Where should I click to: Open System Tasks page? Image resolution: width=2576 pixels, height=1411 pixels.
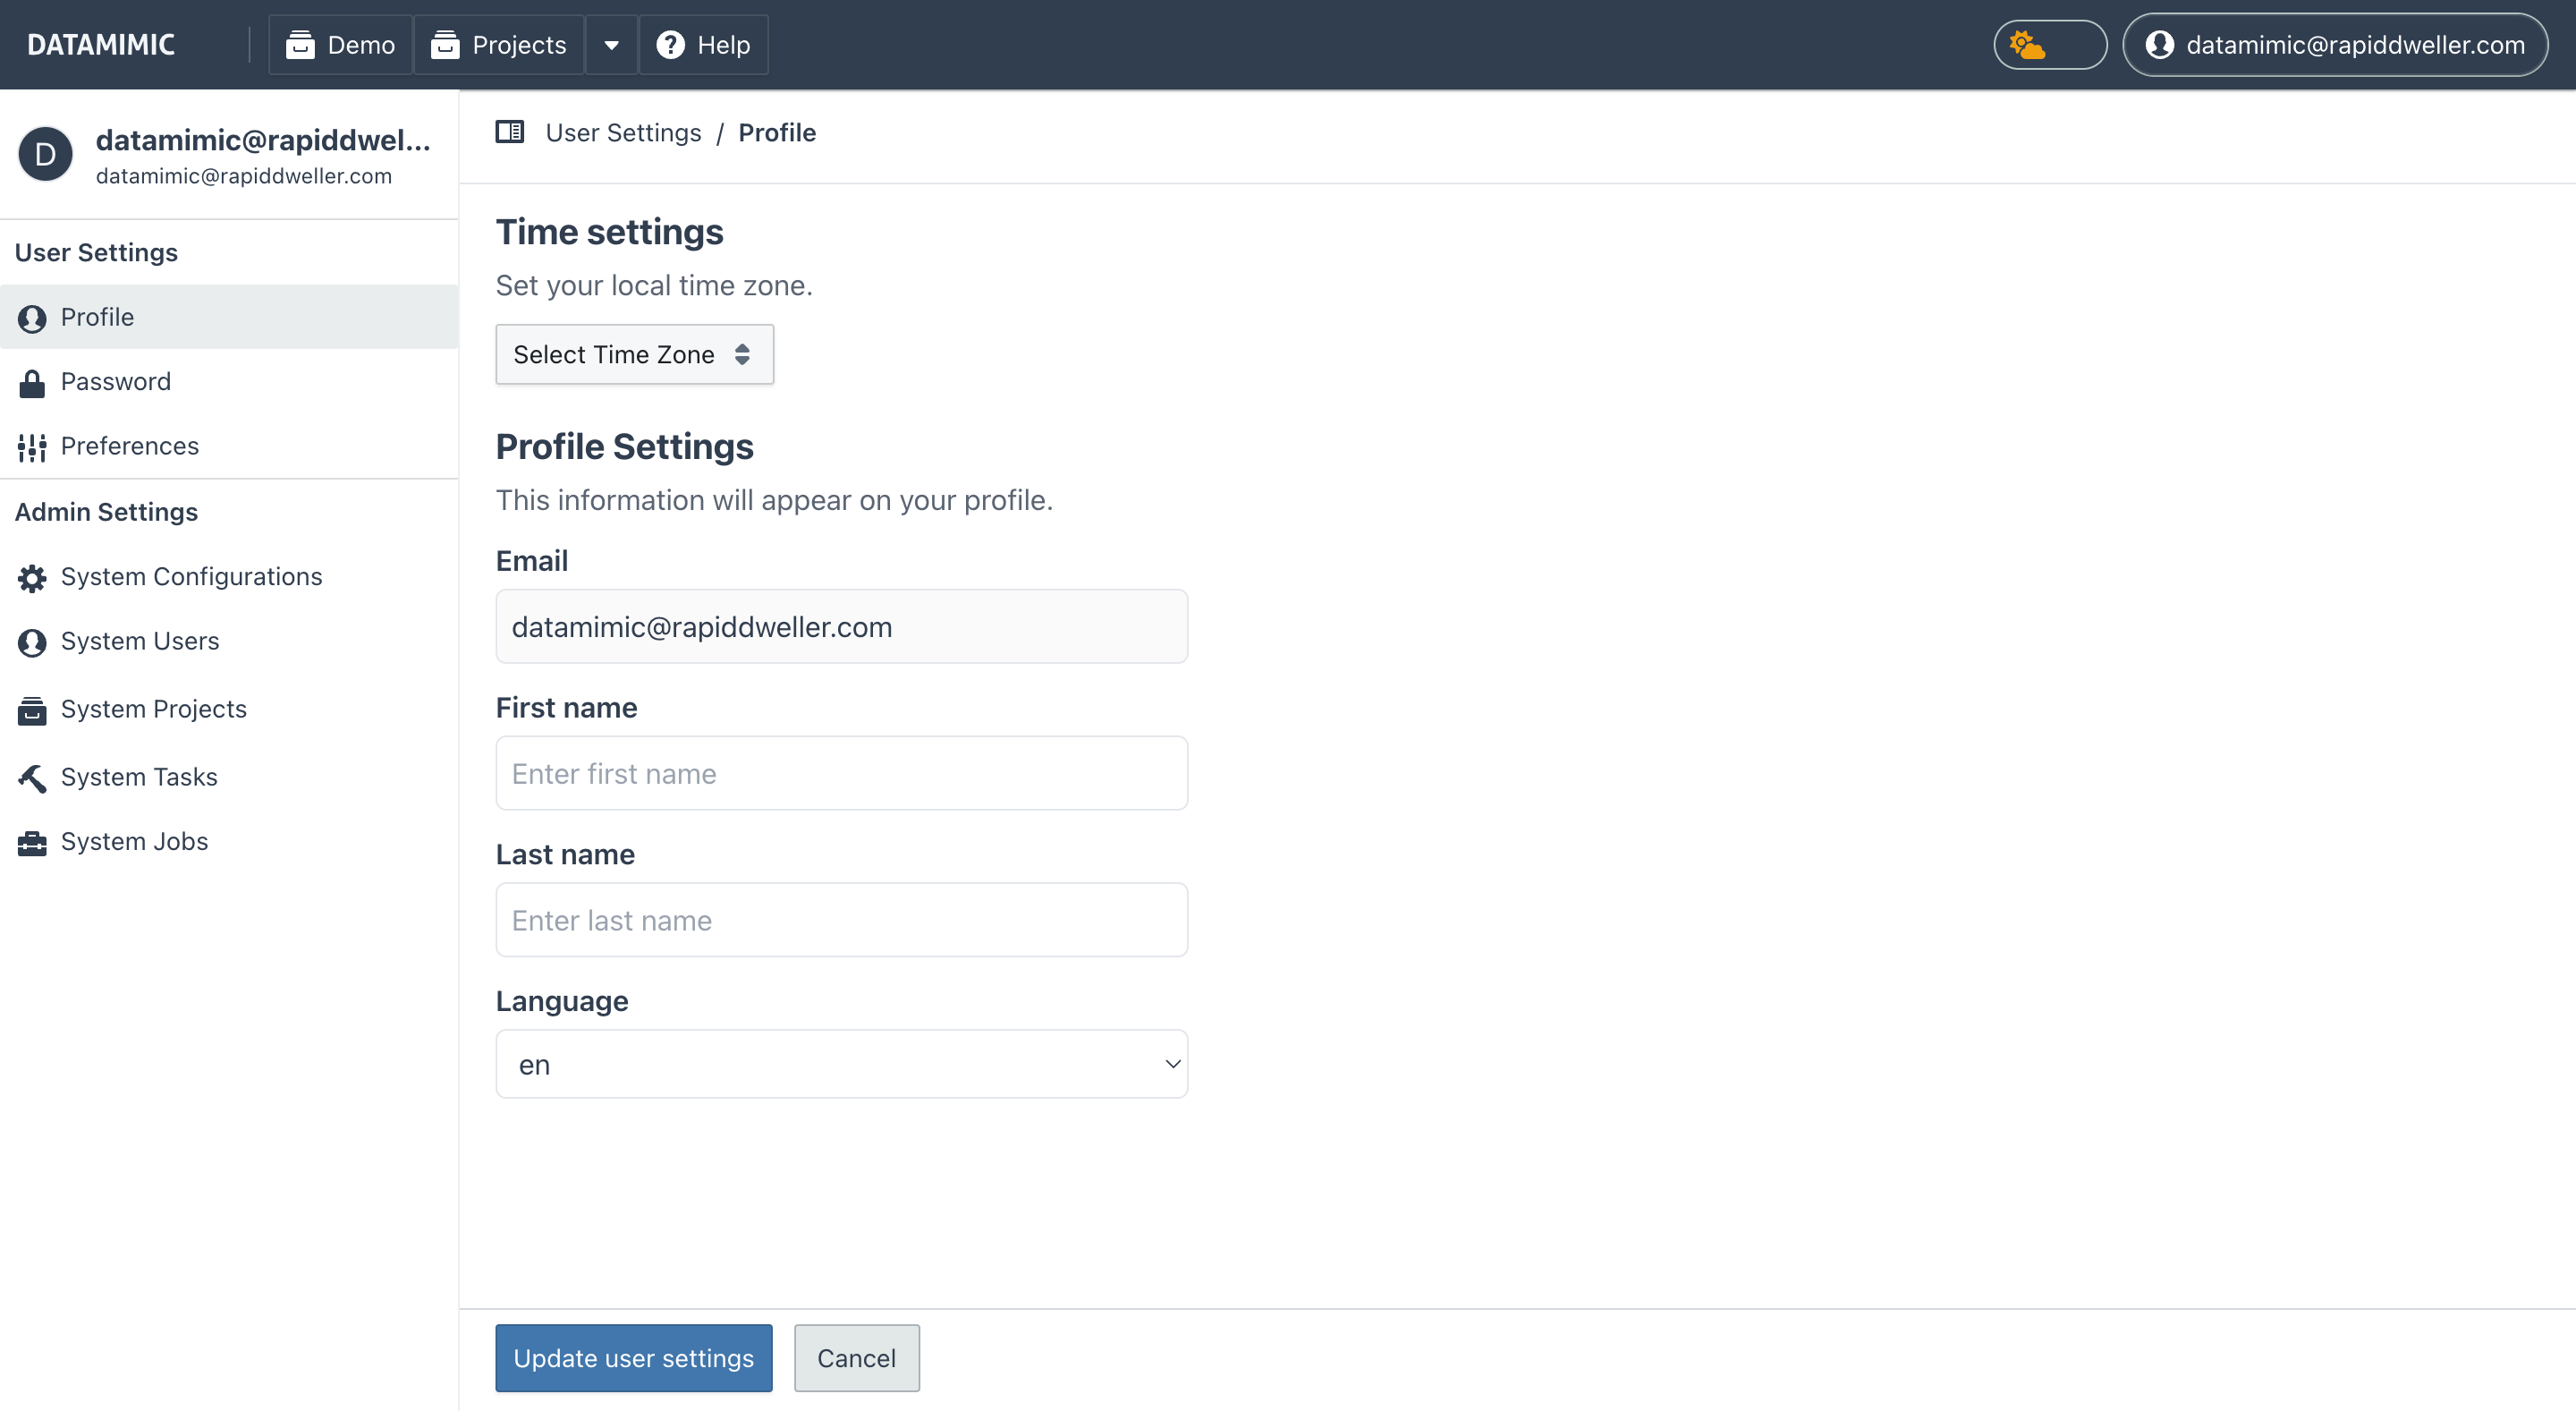229,777
